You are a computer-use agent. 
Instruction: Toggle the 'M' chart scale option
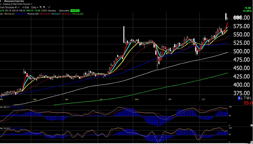[x=248, y=99]
